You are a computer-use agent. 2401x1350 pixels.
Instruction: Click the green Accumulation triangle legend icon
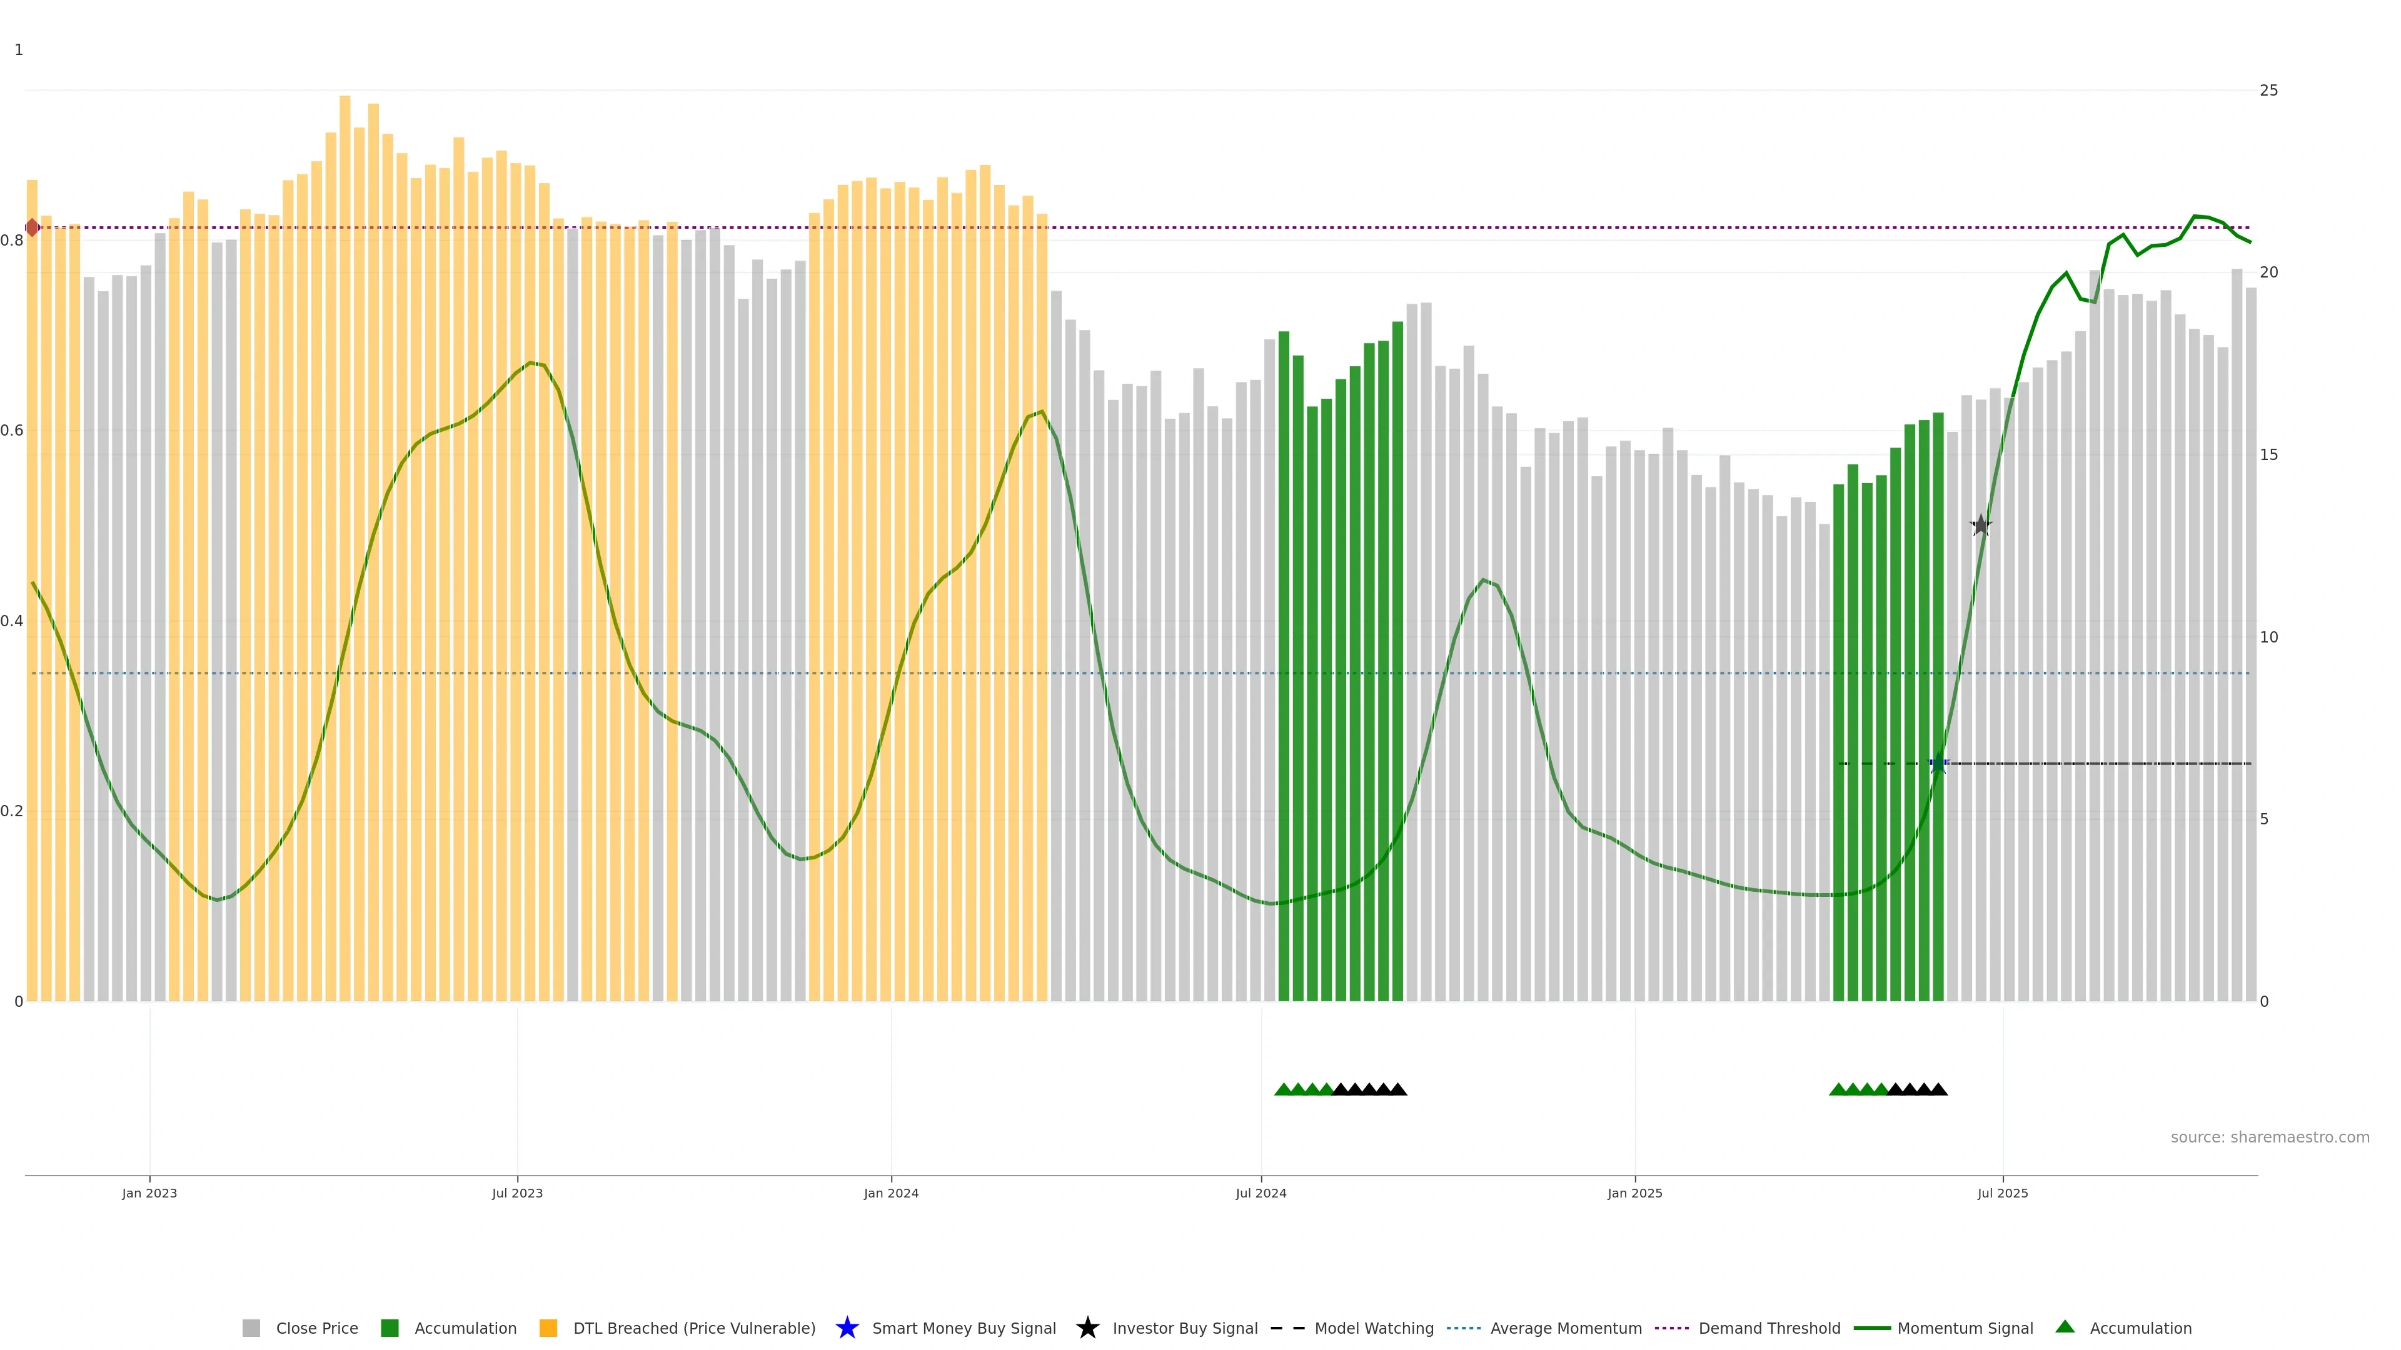coord(2065,1327)
